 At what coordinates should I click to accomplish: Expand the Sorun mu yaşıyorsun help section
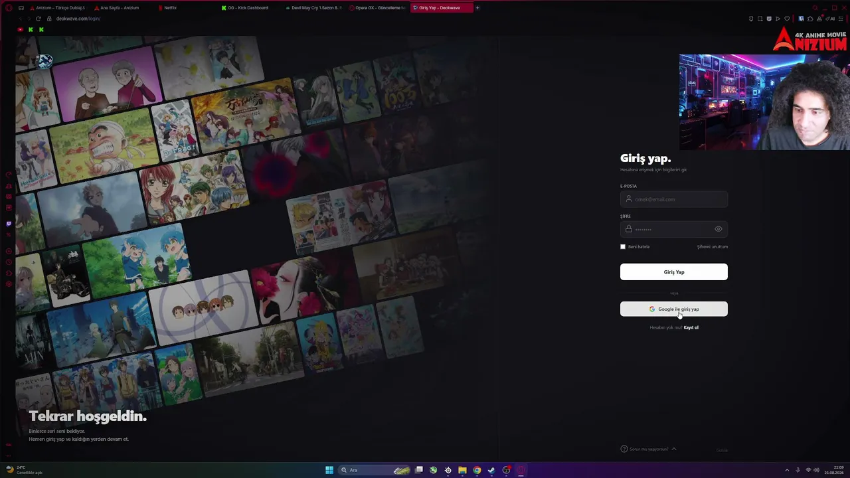[x=648, y=449]
